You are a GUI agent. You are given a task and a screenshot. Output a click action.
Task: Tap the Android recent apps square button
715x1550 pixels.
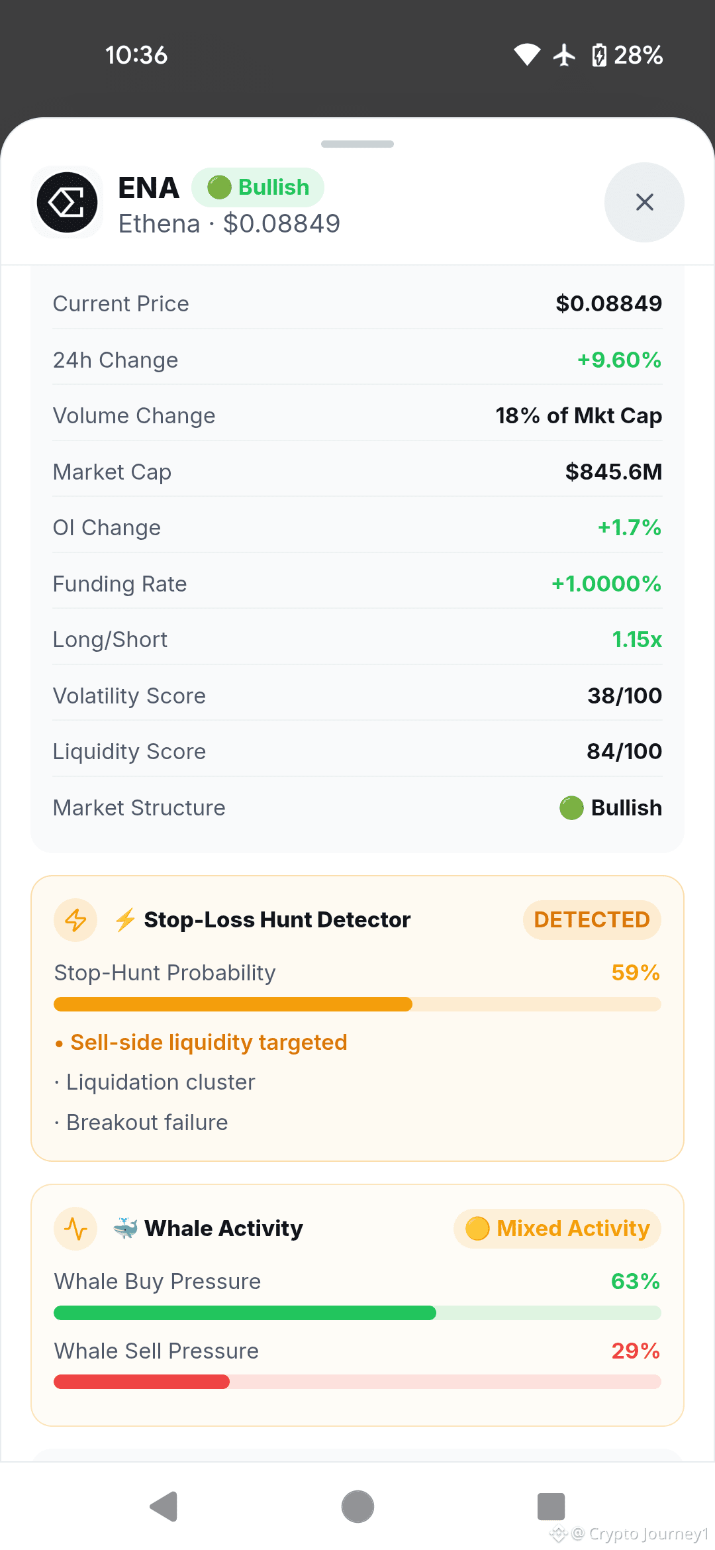pos(551,1507)
